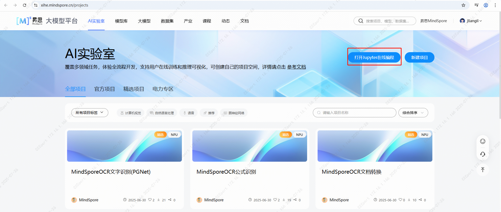Click the 公式识别 card cover image
This screenshot has height=212, width=501.
coord(250,146)
